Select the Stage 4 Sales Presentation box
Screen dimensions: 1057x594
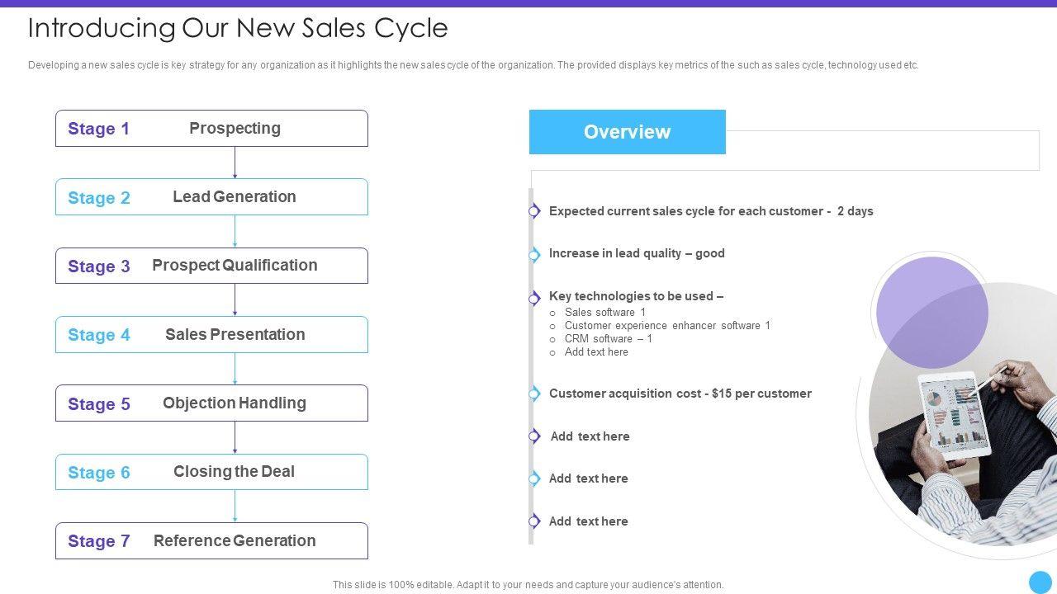click(x=211, y=335)
